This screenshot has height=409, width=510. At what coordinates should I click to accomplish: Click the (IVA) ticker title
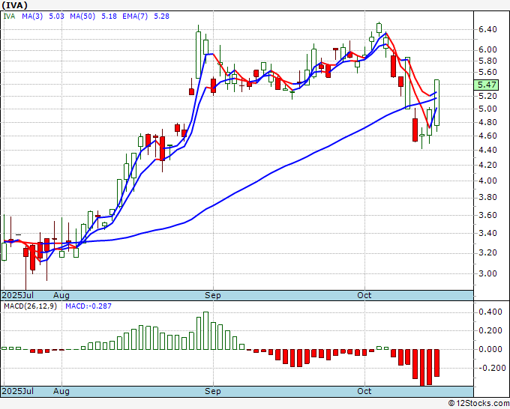(x=15, y=5)
